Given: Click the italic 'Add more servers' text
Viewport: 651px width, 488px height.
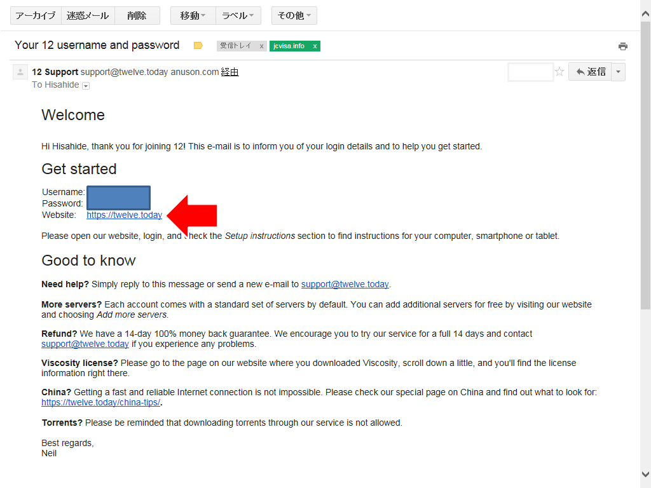Looking at the screenshot, I should click(132, 315).
